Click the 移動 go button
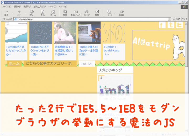The image size is (189, 136). (x=176, y=19)
